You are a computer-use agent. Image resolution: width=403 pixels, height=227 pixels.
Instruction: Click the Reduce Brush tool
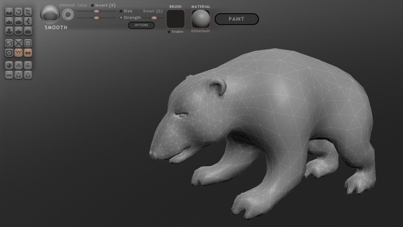pos(9,43)
